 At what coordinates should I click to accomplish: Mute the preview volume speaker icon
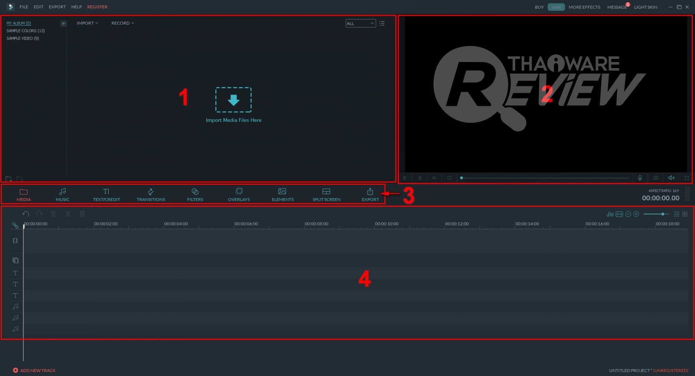[x=671, y=178]
